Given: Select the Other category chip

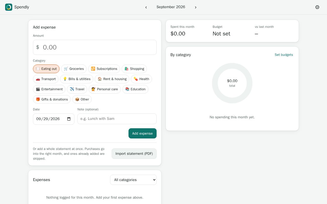Looking at the screenshot, I should pos(82,99).
